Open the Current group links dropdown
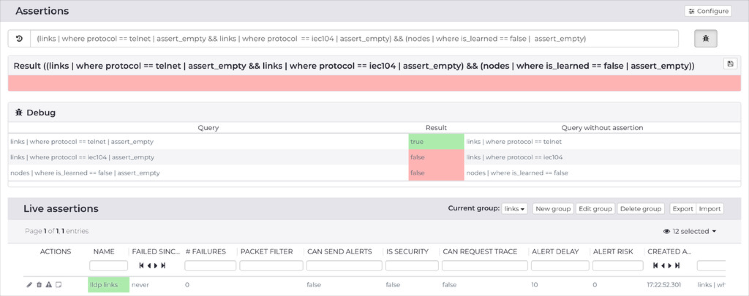This screenshot has width=749, height=296. (514, 209)
